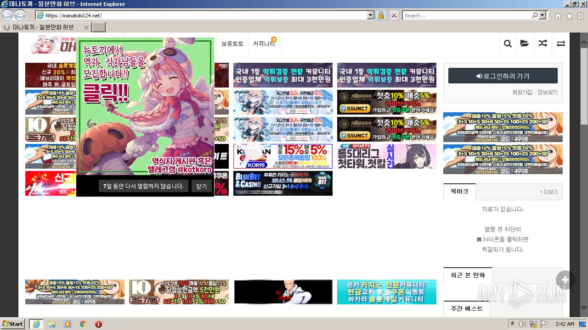Image resolution: width=588 pixels, height=330 pixels.
Task: Select the 마나토끼 browser tab
Action: pyautogui.click(x=46, y=27)
